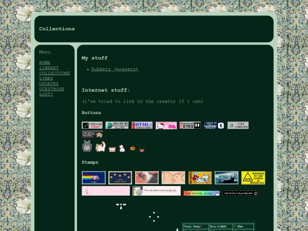Click the black cat at window stamp
This screenshot has width=308, height=231.
(x=226, y=178)
